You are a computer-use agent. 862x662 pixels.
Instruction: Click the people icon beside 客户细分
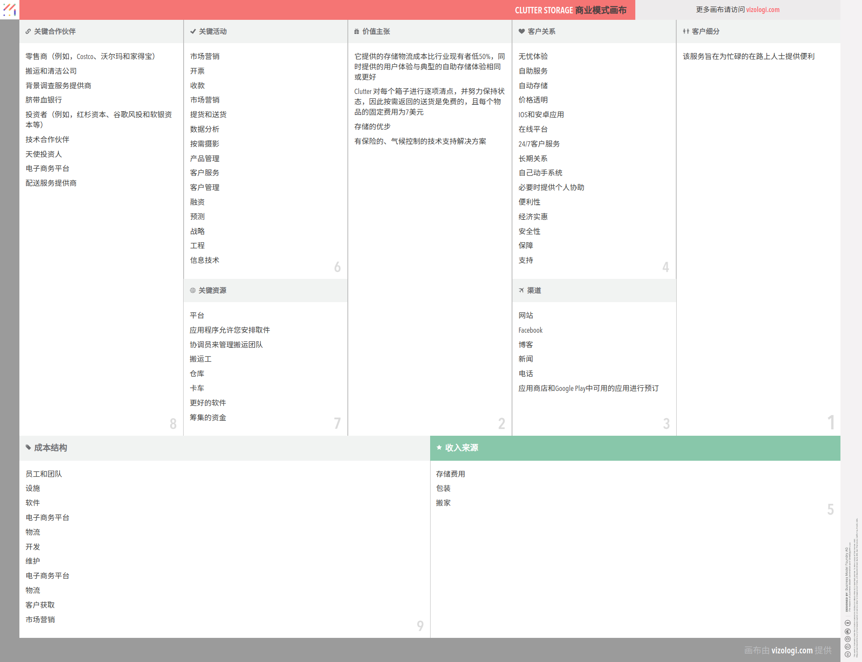(686, 31)
